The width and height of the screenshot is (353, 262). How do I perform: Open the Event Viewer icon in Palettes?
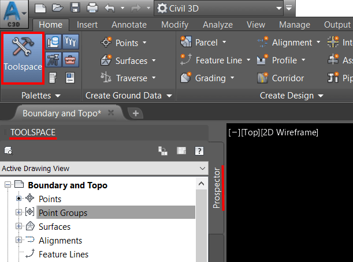tap(70, 78)
